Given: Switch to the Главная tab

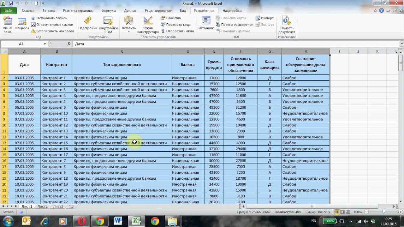Looking at the screenshot, I should (28, 11).
